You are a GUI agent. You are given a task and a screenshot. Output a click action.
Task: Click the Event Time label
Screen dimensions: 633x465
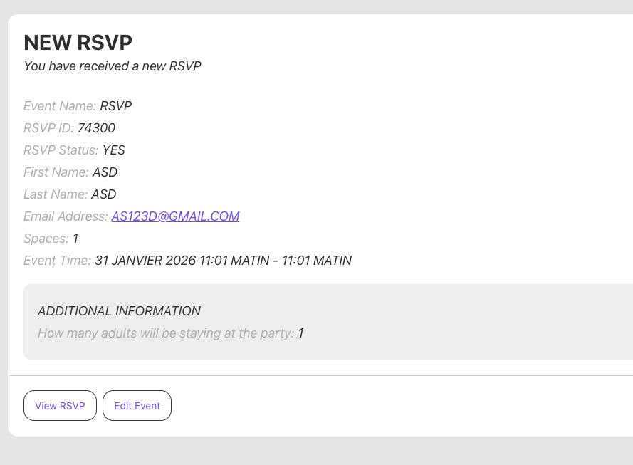[57, 261]
